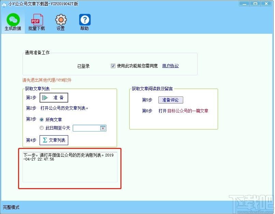Click the 完整模式 status bar label
The height and width of the screenshot is (214, 275).
11,207
